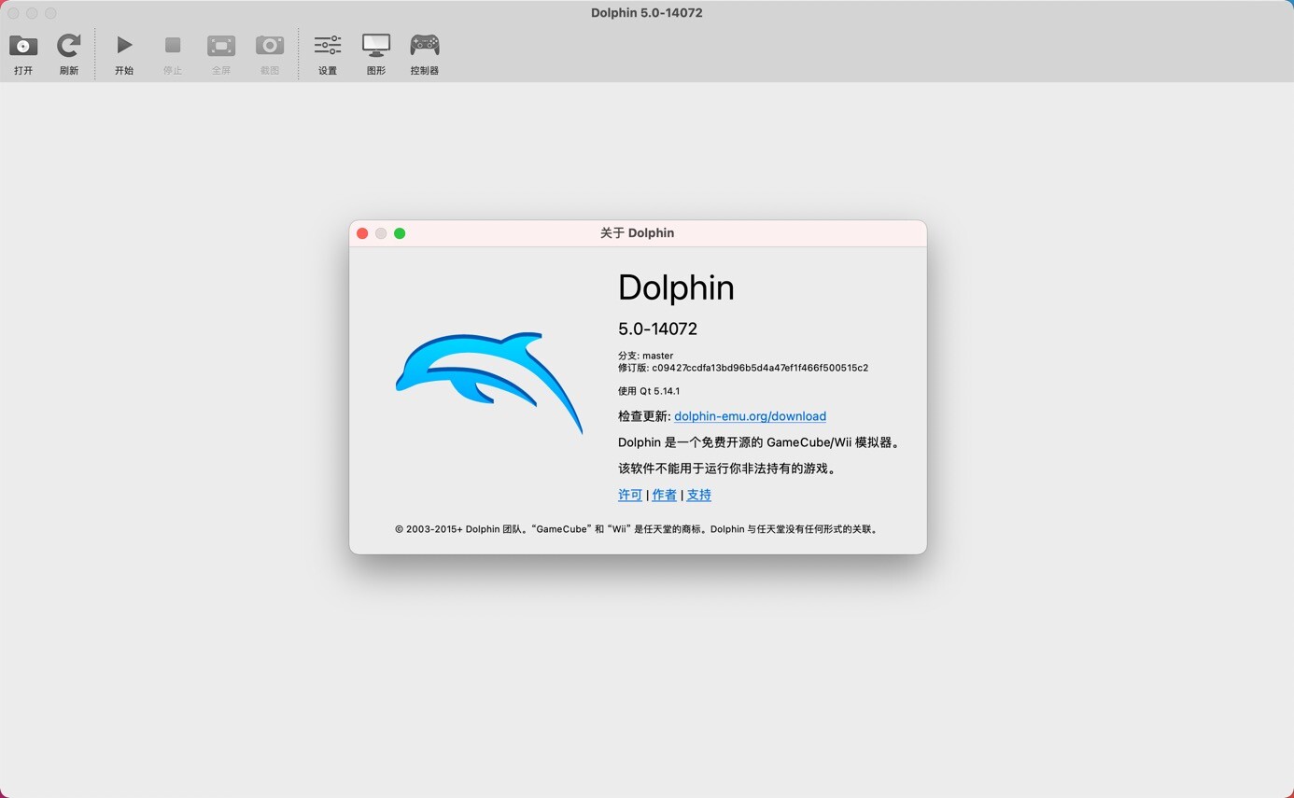The height and width of the screenshot is (798, 1294).
Task: Open Settings (设置) sliders icon
Action: pyautogui.click(x=328, y=45)
